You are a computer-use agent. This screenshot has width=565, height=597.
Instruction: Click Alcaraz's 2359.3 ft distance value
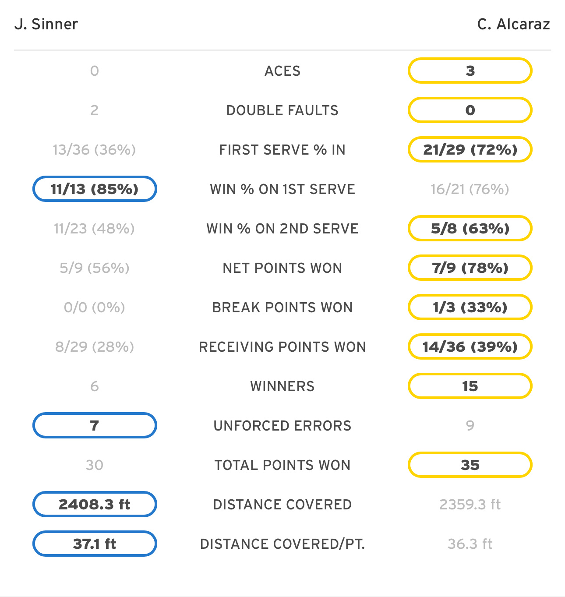(470, 505)
